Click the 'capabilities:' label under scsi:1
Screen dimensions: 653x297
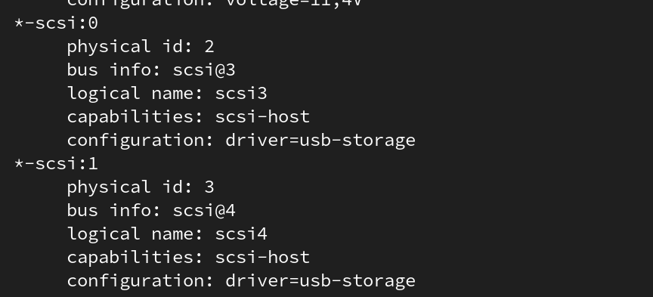click(x=135, y=257)
